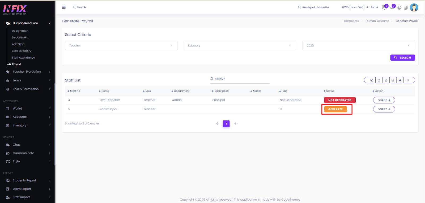Open the Payroll submenu item

16,64
